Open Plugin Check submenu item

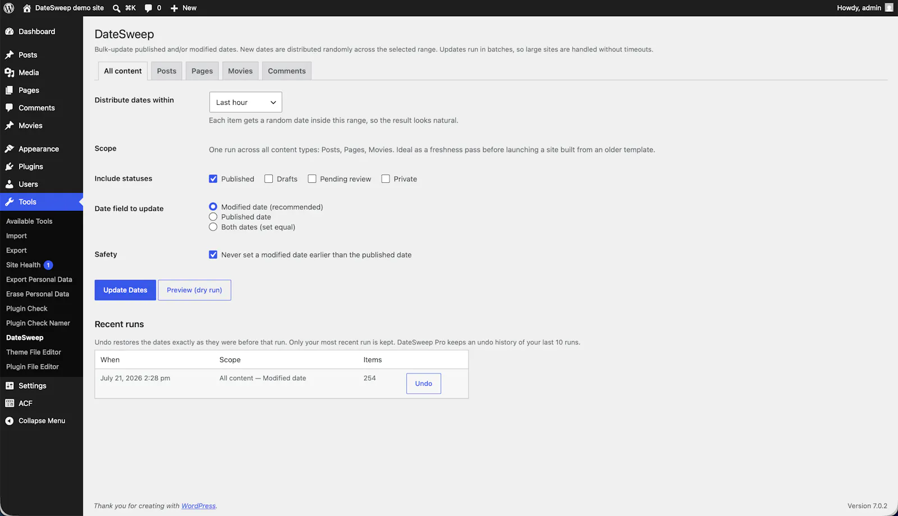pyautogui.click(x=27, y=309)
